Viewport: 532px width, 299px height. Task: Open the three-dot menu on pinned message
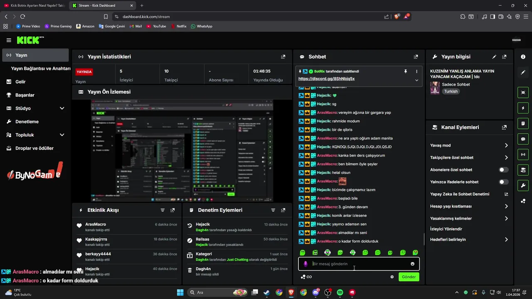pyautogui.click(x=416, y=71)
